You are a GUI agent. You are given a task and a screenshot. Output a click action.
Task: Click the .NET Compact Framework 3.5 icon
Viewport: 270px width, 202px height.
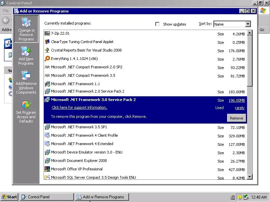click(47, 75)
